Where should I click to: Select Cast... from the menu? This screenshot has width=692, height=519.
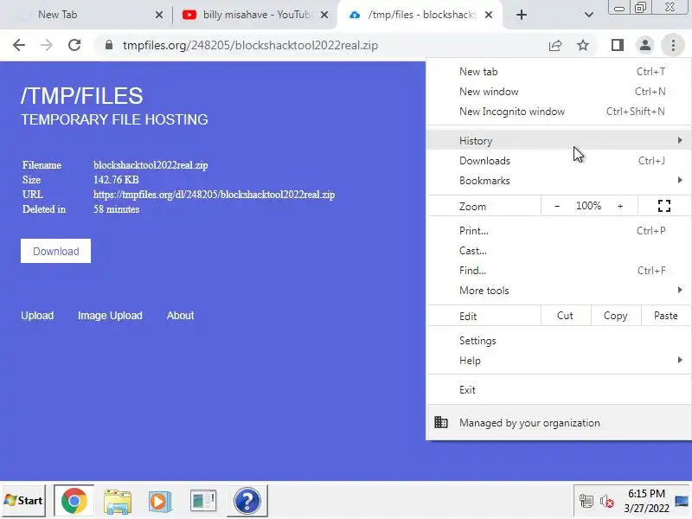(558, 251)
